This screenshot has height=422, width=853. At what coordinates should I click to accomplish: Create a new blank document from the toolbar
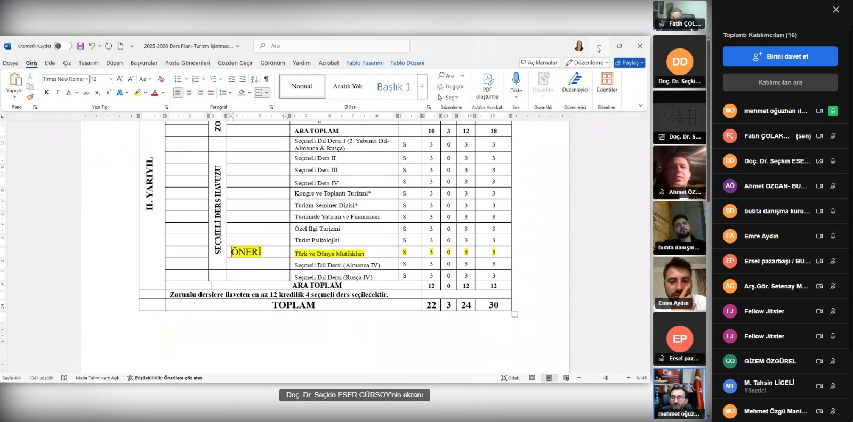[120, 46]
